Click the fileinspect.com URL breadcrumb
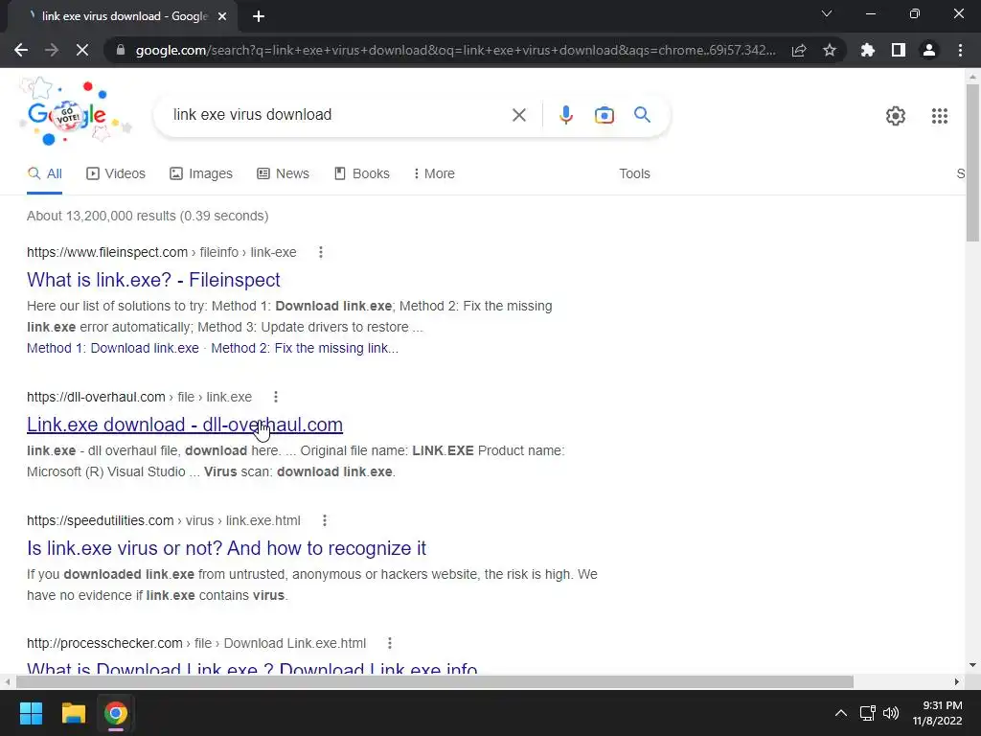The height and width of the screenshot is (736, 981). [x=161, y=252]
